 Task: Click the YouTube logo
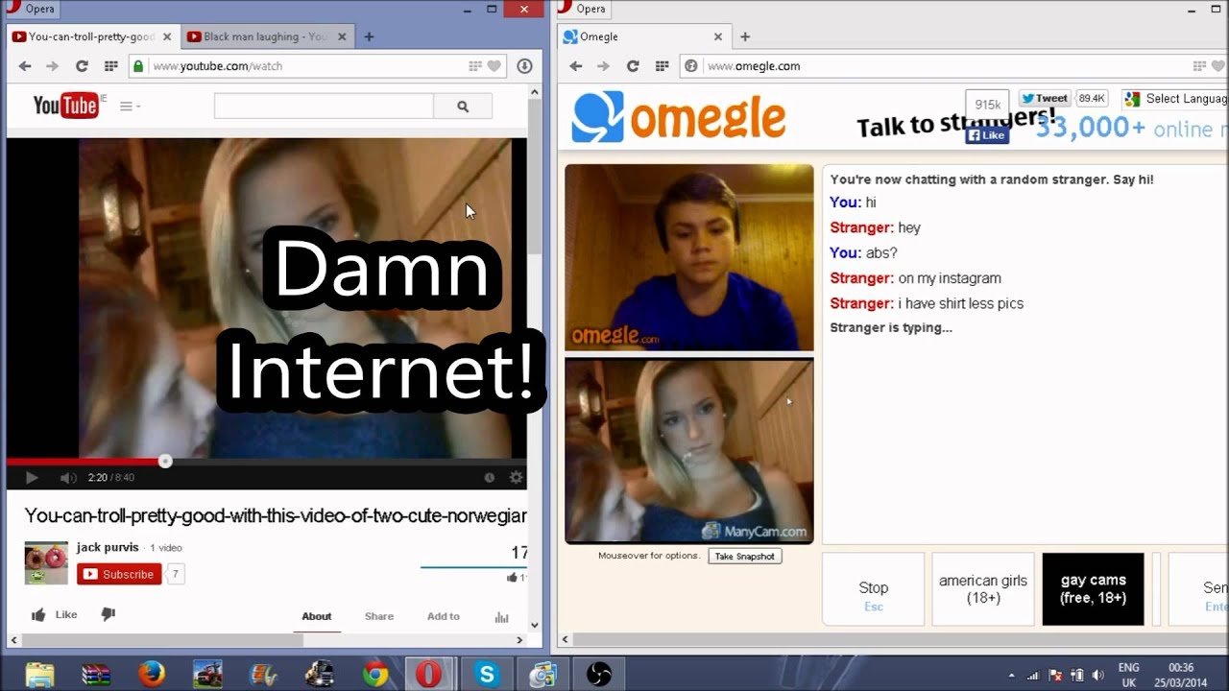[65, 106]
